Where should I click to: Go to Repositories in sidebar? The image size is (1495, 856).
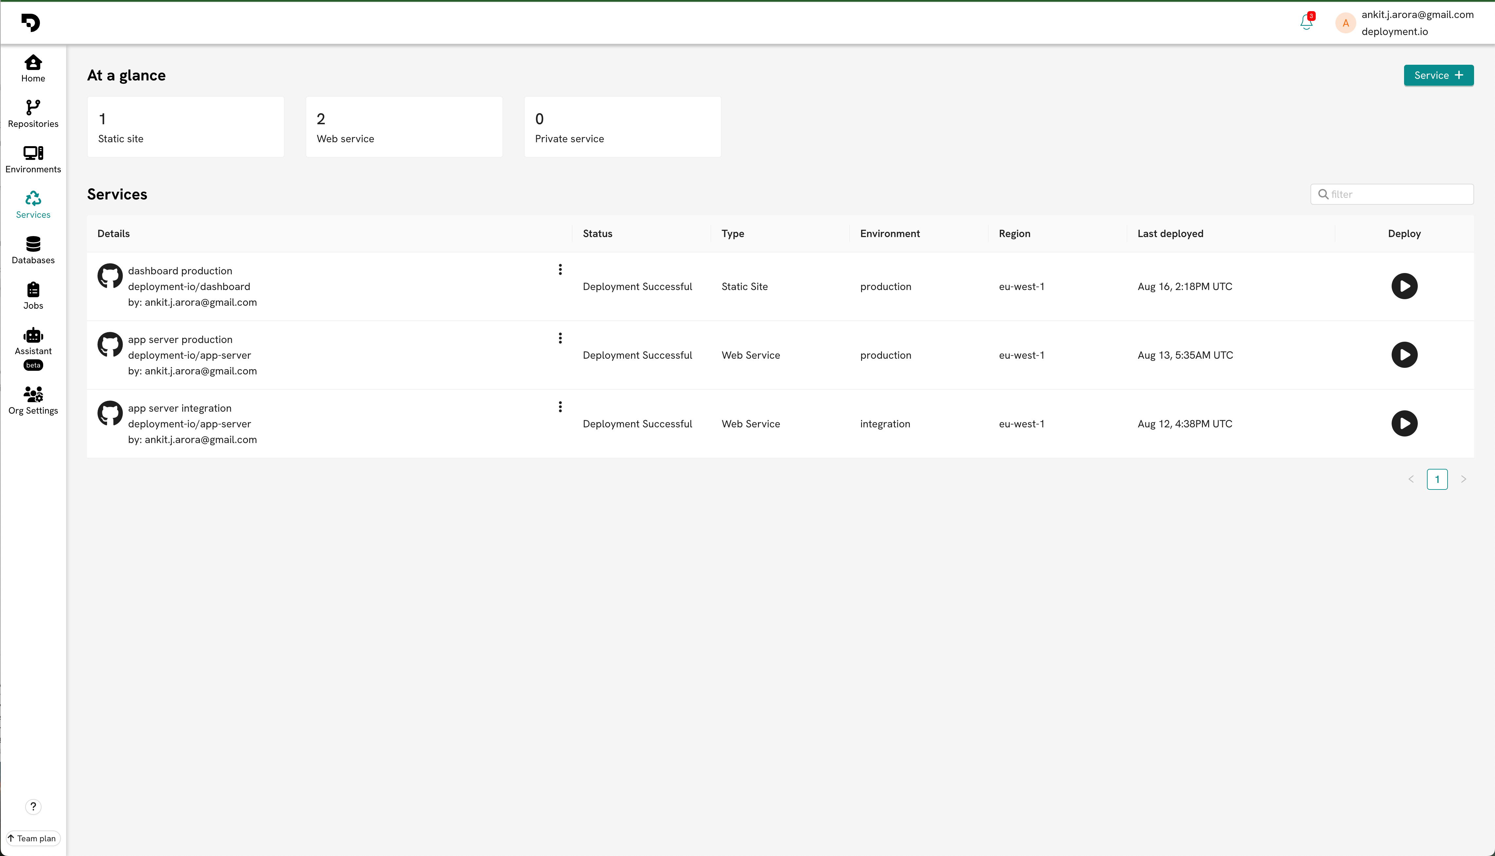coord(33,114)
